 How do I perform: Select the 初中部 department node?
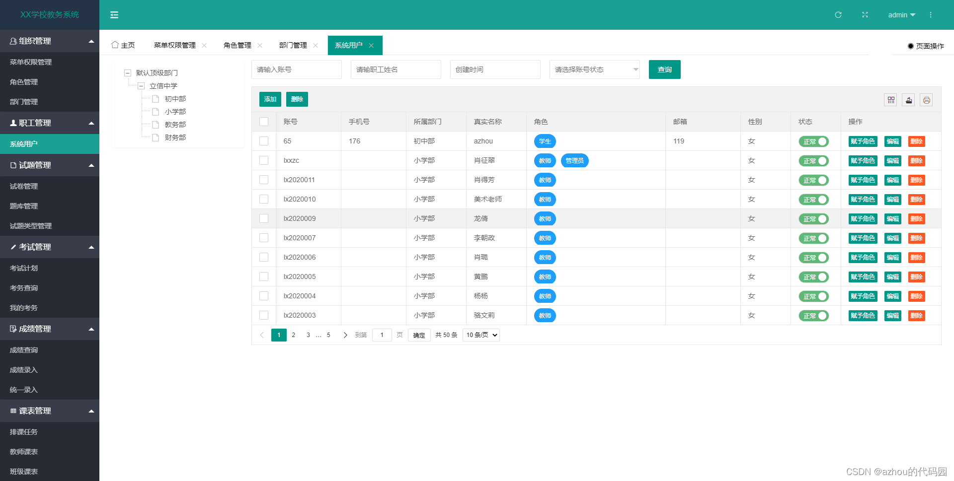pos(175,99)
